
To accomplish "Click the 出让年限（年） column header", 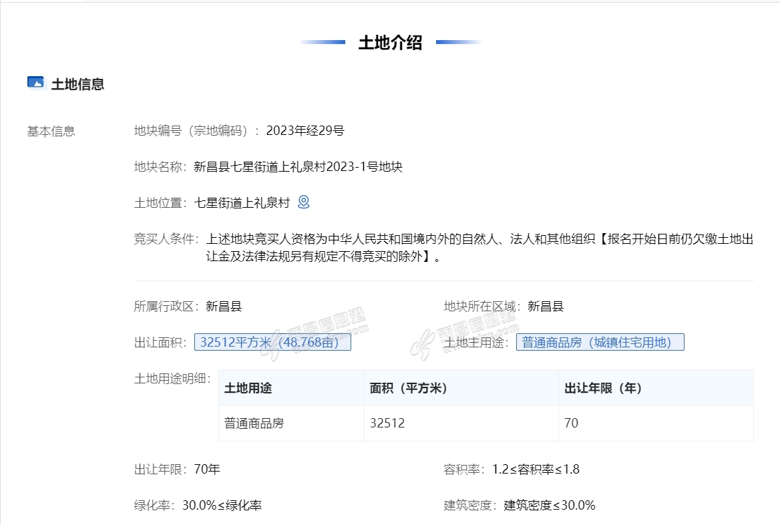I will tap(603, 388).
